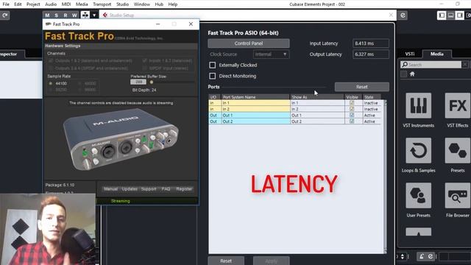This screenshot has height=265, width=471.
Task: Open the Support link in Fast Track Pro
Action: coord(149,189)
